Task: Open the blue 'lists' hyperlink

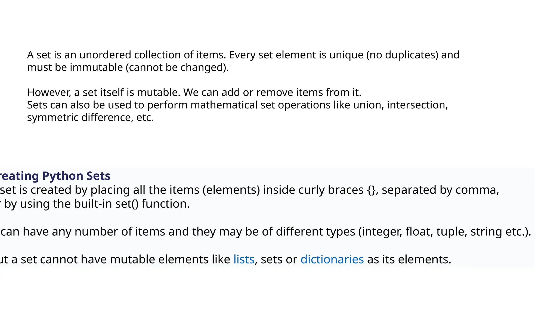Action: pos(244,259)
